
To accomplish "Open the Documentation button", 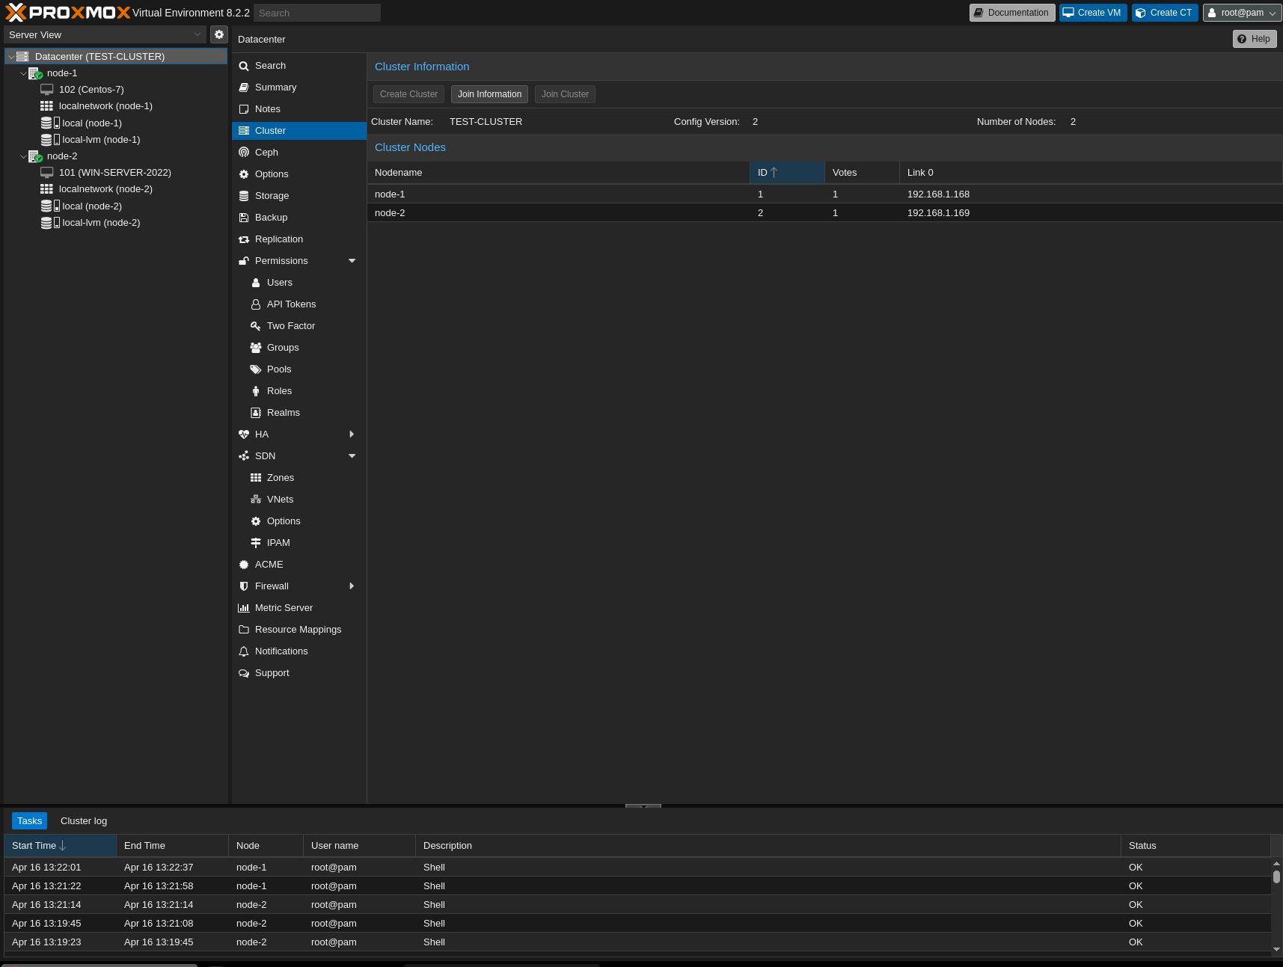I will coord(1011,12).
